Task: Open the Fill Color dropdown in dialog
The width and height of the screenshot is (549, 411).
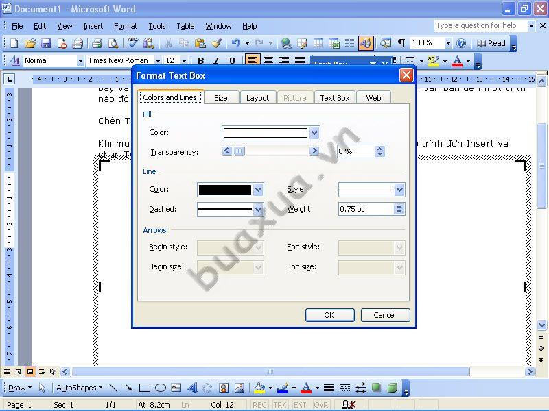Action: pyautogui.click(x=314, y=133)
